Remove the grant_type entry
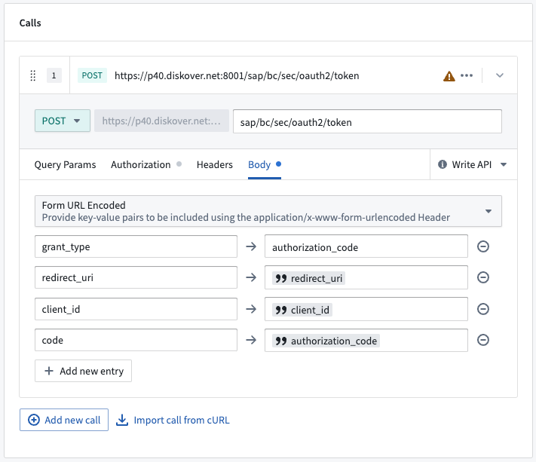The image size is (536, 462). (483, 246)
